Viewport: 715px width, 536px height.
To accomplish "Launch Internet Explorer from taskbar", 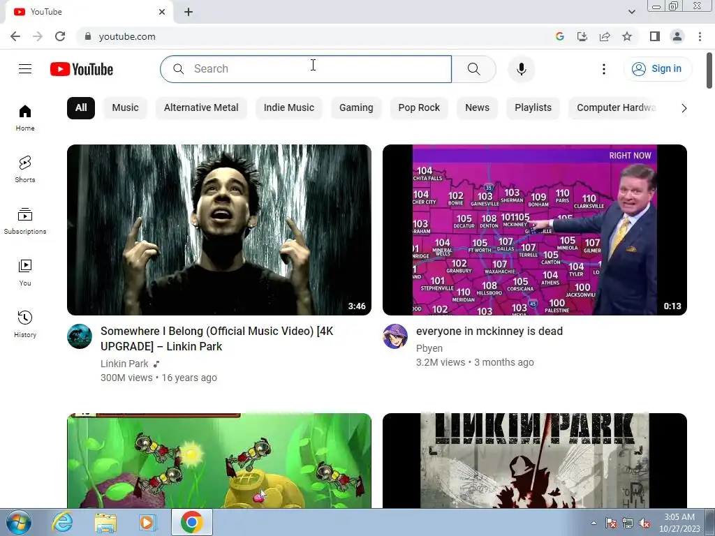I will tap(62, 522).
